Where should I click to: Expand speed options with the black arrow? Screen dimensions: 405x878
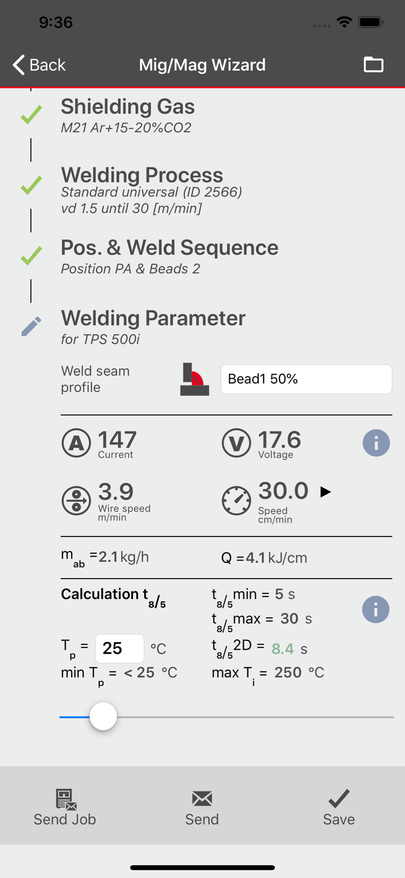coord(325,492)
